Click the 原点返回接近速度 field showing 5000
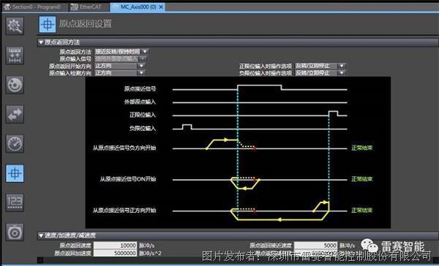439x266 pixels. click(x=316, y=246)
